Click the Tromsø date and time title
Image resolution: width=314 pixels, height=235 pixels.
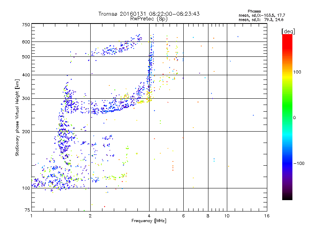pos(149,14)
